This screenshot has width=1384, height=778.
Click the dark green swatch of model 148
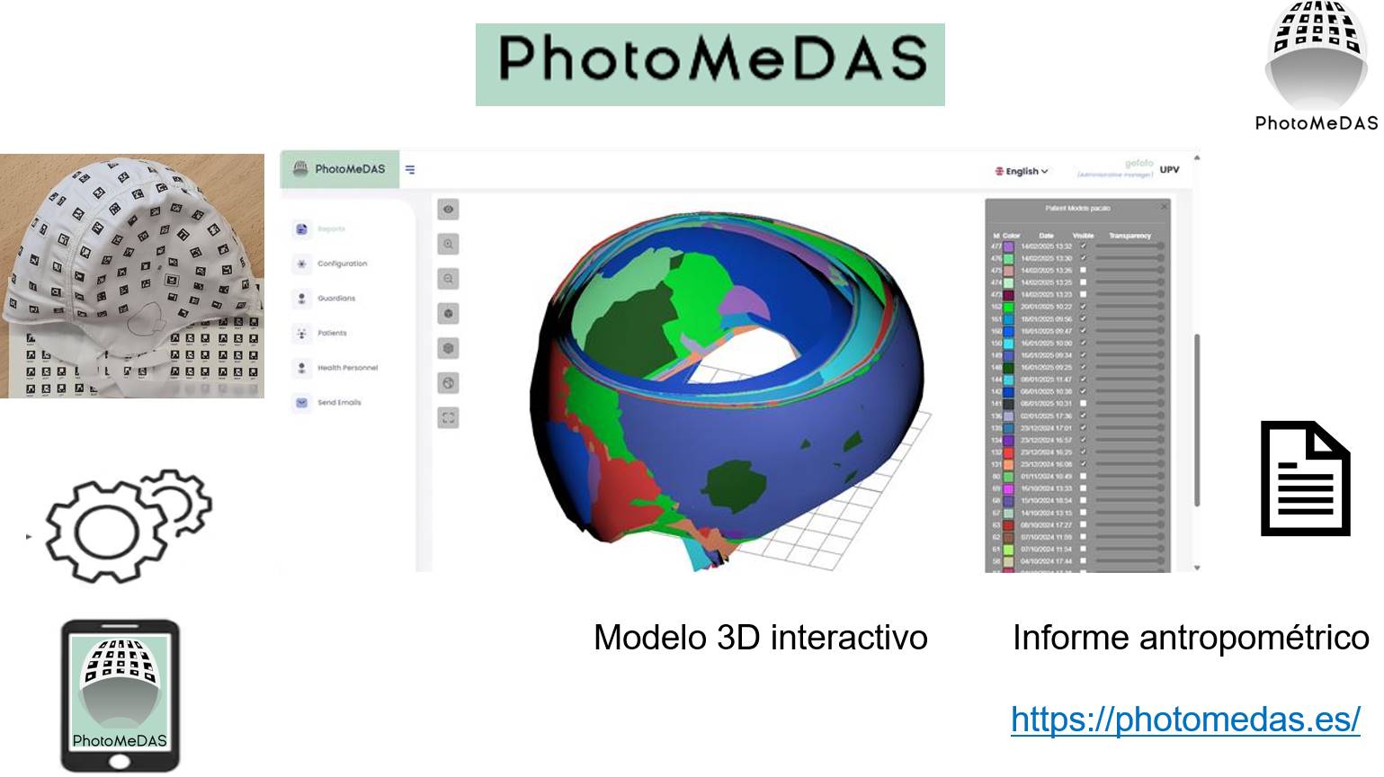pyautogui.click(x=1008, y=367)
